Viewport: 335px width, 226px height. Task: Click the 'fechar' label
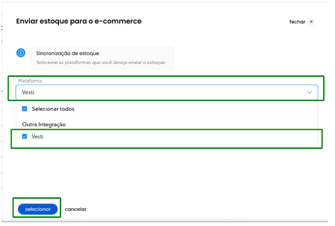point(297,22)
